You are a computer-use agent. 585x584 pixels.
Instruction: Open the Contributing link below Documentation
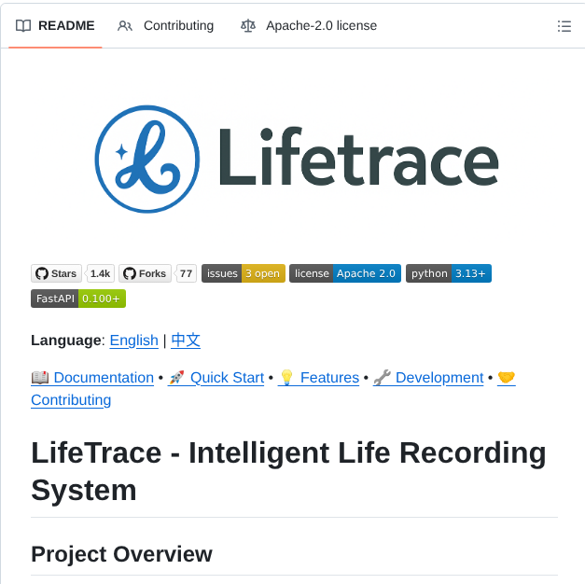(x=71, y=400)
